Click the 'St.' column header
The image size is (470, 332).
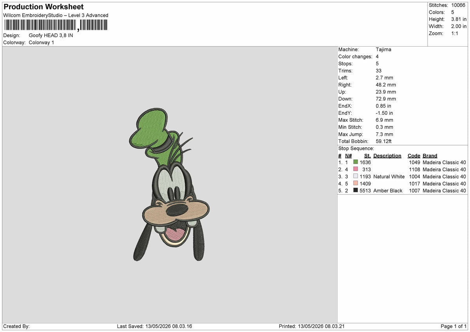pyautogui.click(x=367, y=155)
